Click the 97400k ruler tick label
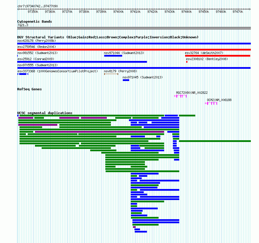Image resolution: width=259 pixels, height=243 pixels. pyautogui.click(x=118, y=12)
